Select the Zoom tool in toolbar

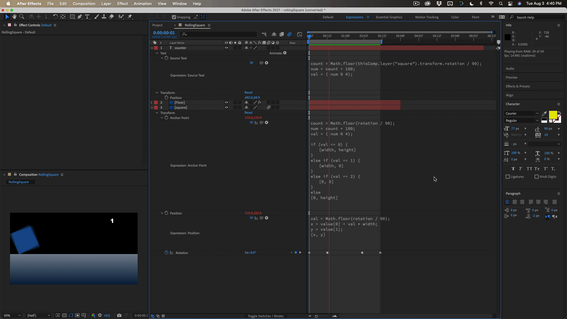[22, 17]
